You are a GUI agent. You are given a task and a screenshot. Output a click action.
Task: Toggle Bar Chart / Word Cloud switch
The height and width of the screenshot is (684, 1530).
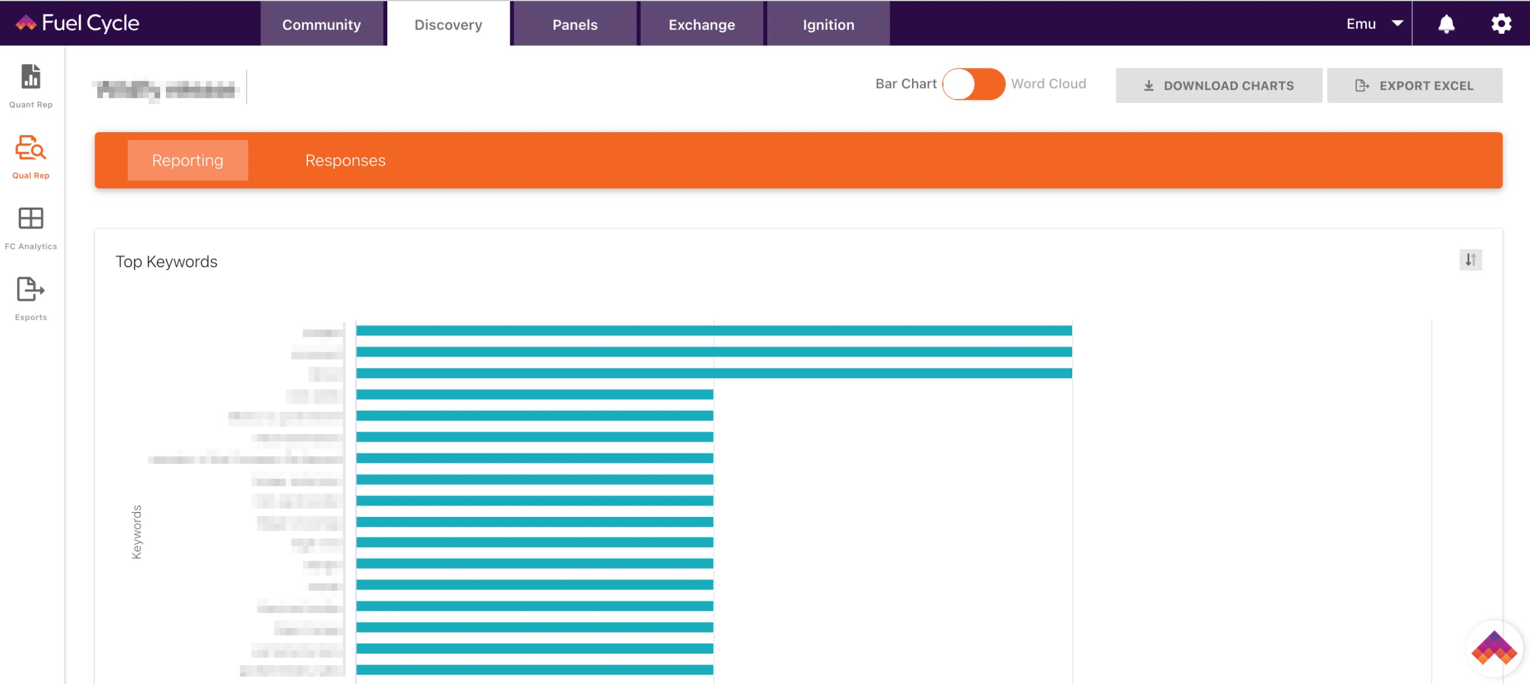point(973,83)
